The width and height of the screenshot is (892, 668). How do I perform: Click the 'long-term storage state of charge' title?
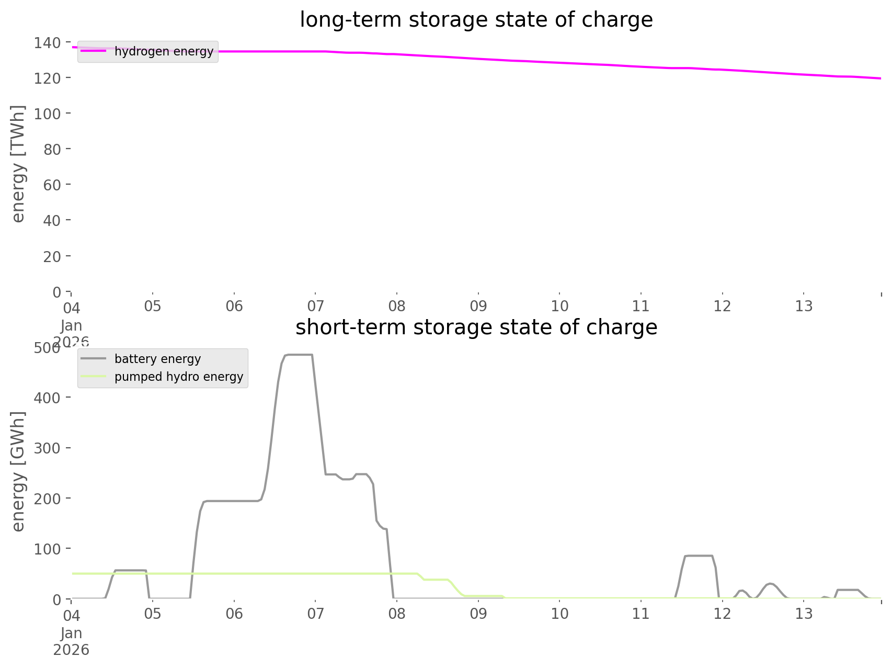tap(476, 20)
